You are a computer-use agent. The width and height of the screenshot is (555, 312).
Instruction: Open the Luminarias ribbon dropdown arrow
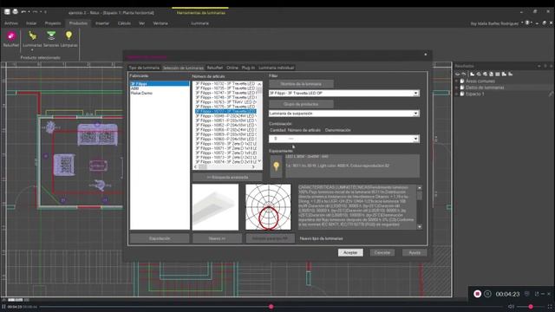[x=32, y=50]
